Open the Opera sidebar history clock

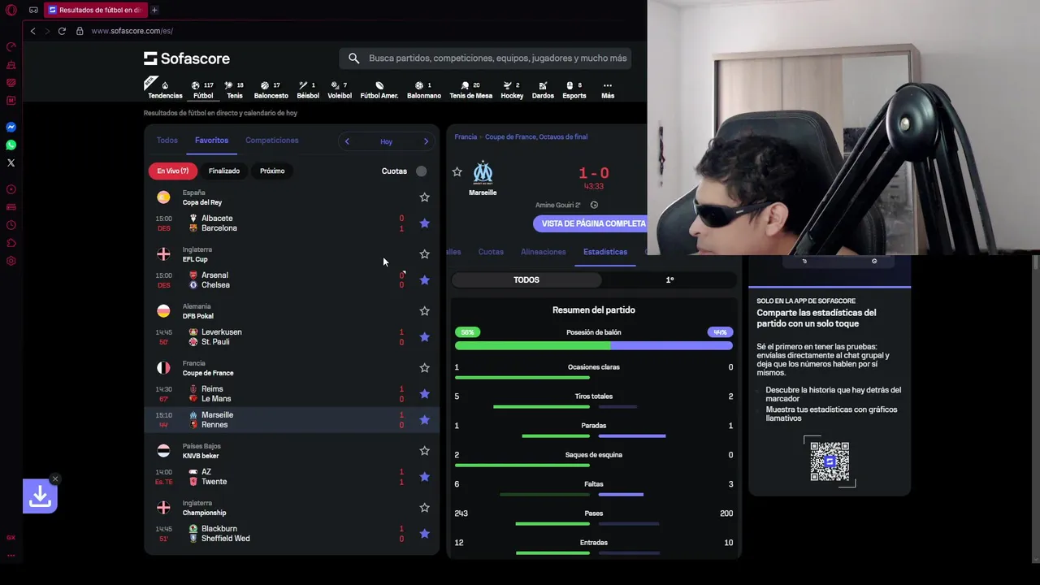point(11,225)
